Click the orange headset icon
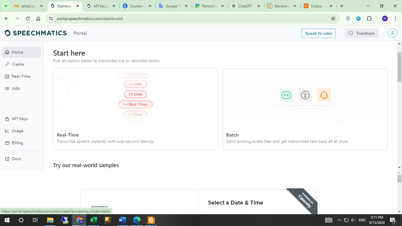Image resolution: width=402 pixels, height=226 pixels. pyautogui.click(x=324, y=95)
